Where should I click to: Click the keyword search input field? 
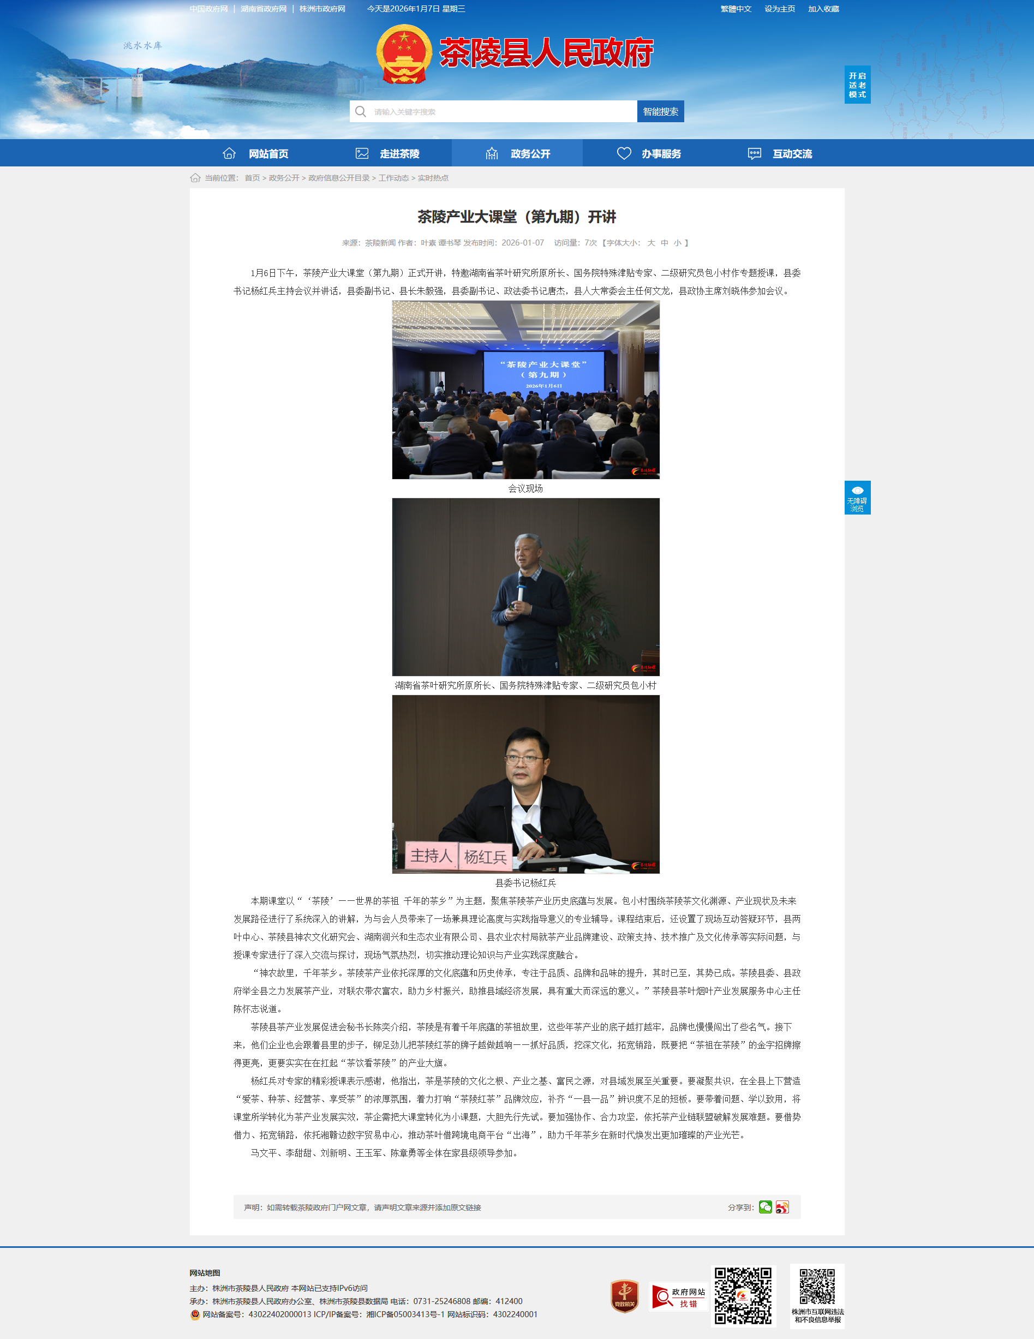[503, 111]
